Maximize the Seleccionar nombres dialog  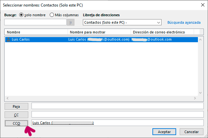[x=185, y=5]
